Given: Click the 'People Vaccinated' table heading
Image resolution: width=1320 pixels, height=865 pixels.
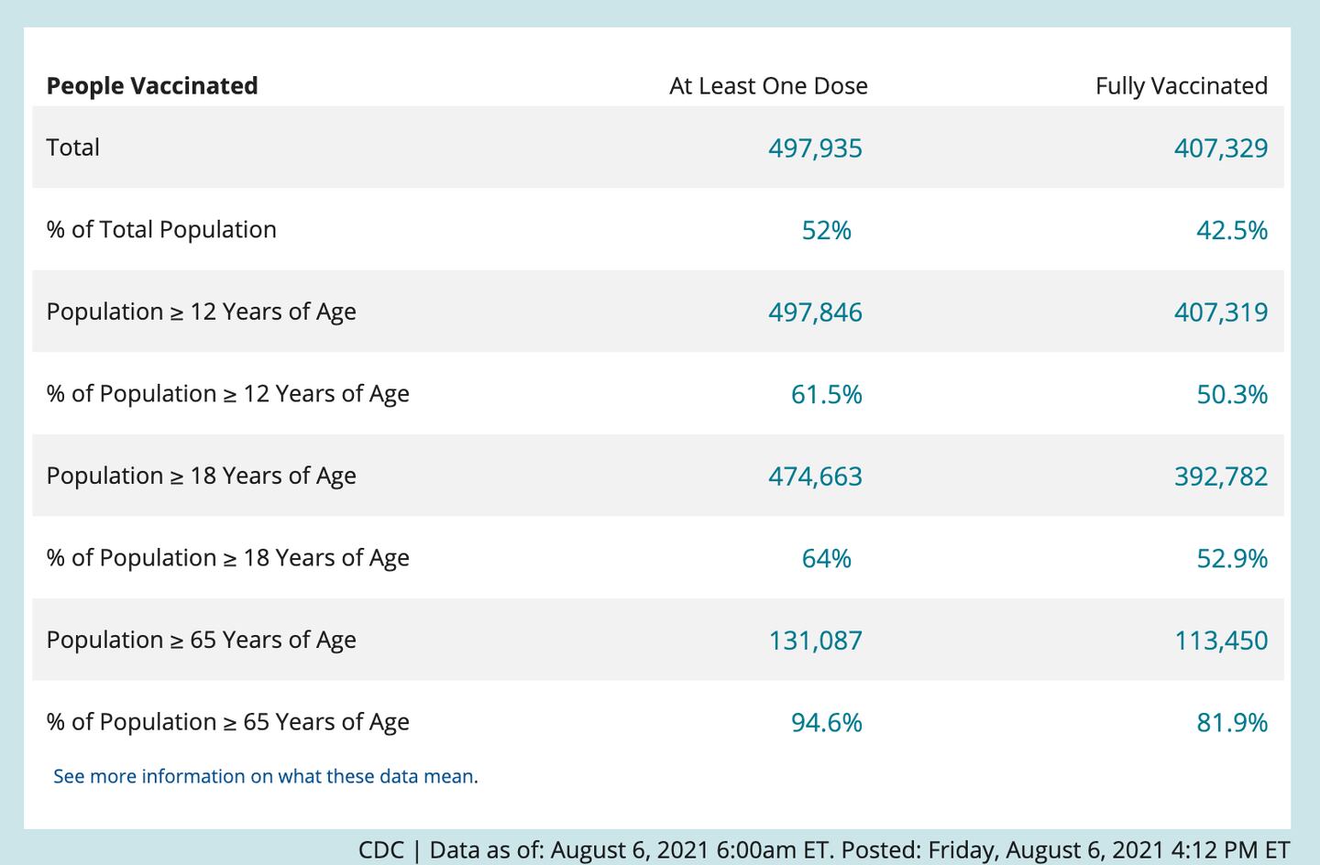Looking at the screenshot, I should pos(152,86).
